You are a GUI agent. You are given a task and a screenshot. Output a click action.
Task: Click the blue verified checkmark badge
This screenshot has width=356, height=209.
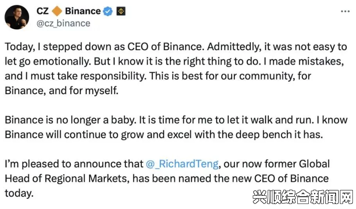pyautogui.click(x=108, y=11)
